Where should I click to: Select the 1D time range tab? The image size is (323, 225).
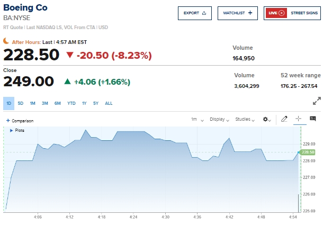click(8, 103)
